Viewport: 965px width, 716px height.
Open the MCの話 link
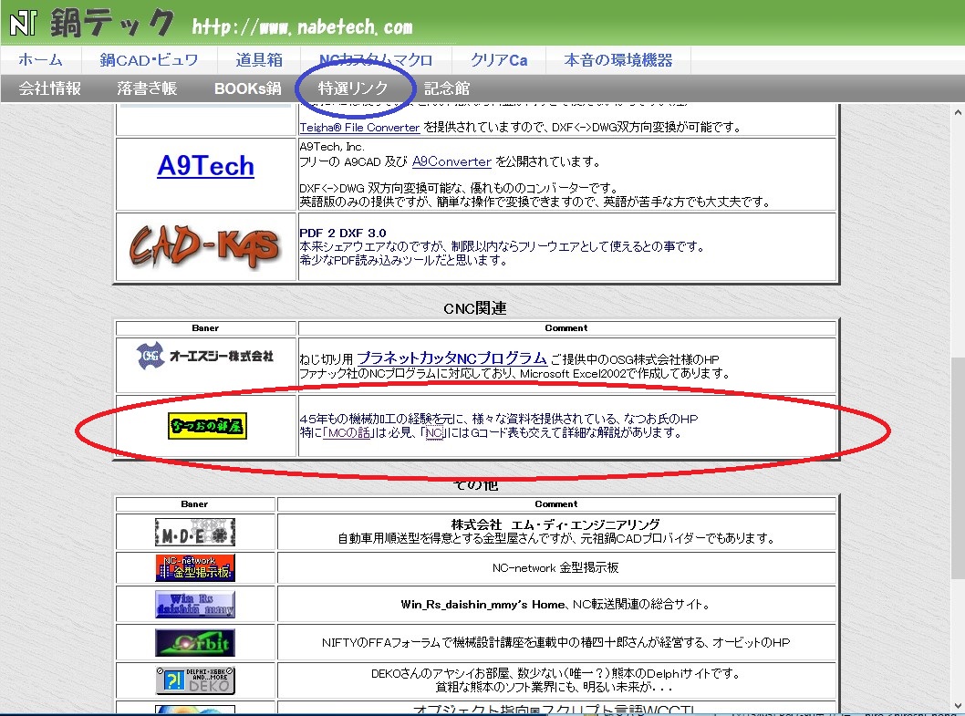pyautogui.click(x=349, y=433)
